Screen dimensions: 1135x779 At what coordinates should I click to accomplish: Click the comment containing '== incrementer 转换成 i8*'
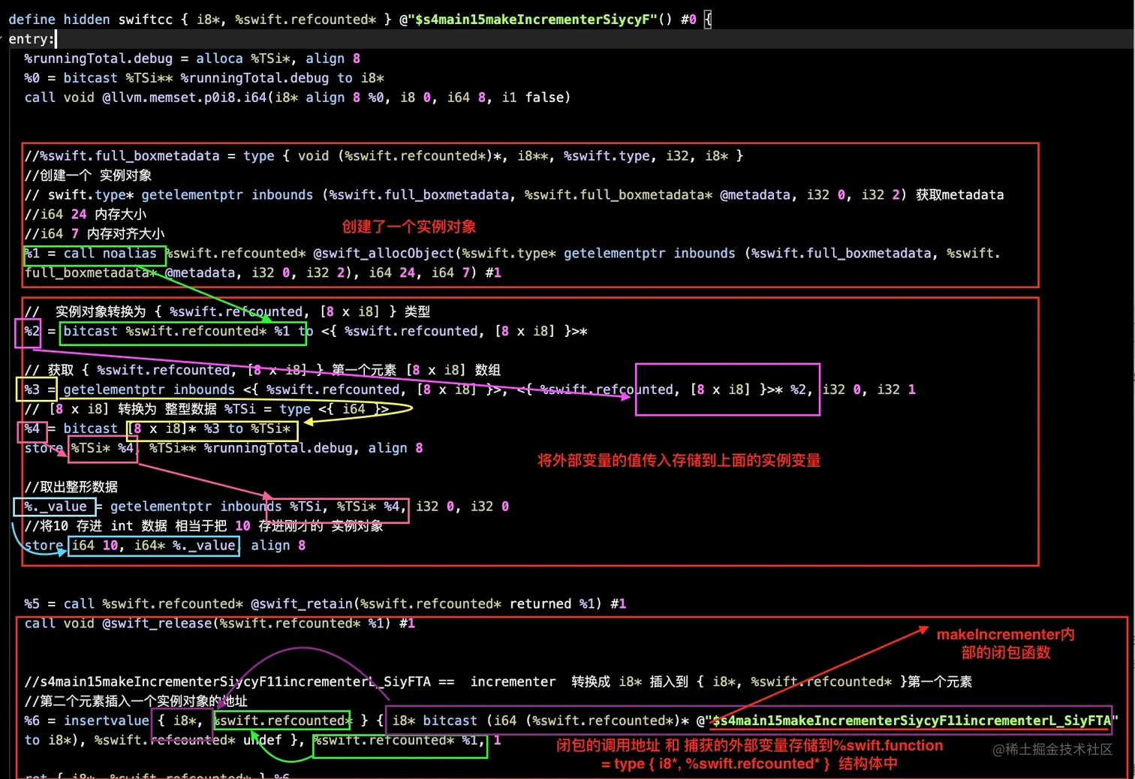pos(498,682)
